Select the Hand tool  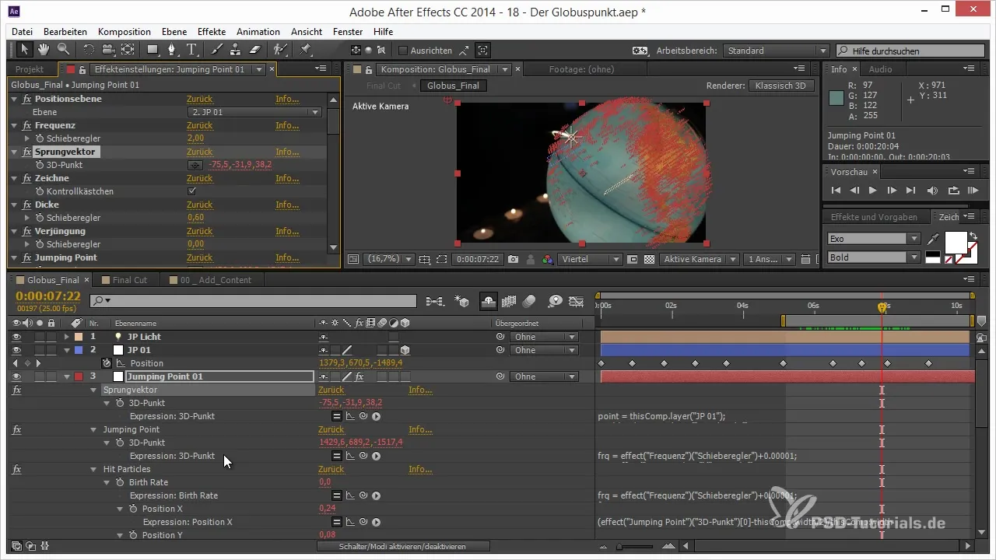[44, 50]
